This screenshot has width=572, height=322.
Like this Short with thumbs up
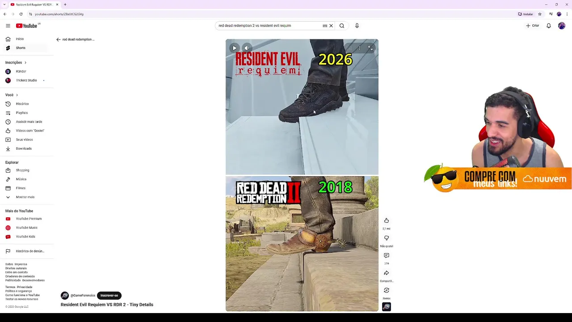pyautogui.click(x=387, y=220)
